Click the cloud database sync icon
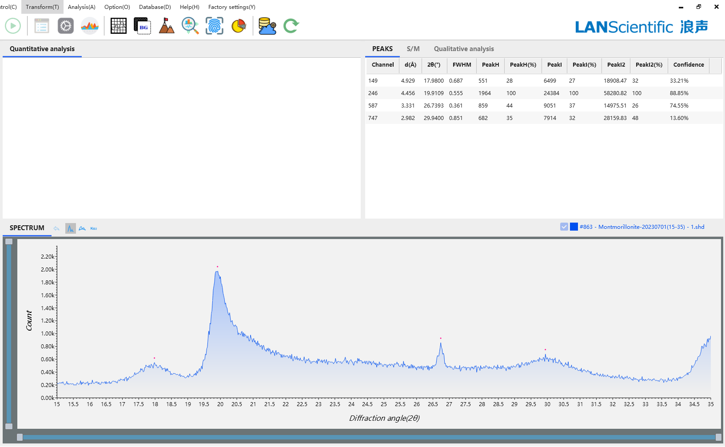The height and width of the screenshot is (447, 725). pos(267,26)
